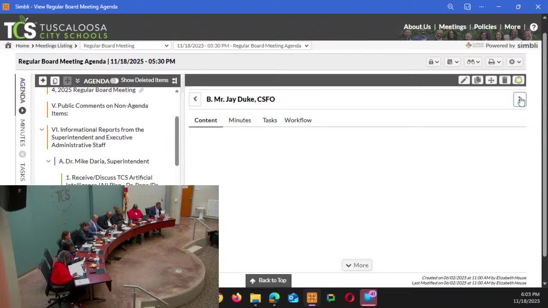
Task: Switch to the Workflow tab
Action: point(298,120)
